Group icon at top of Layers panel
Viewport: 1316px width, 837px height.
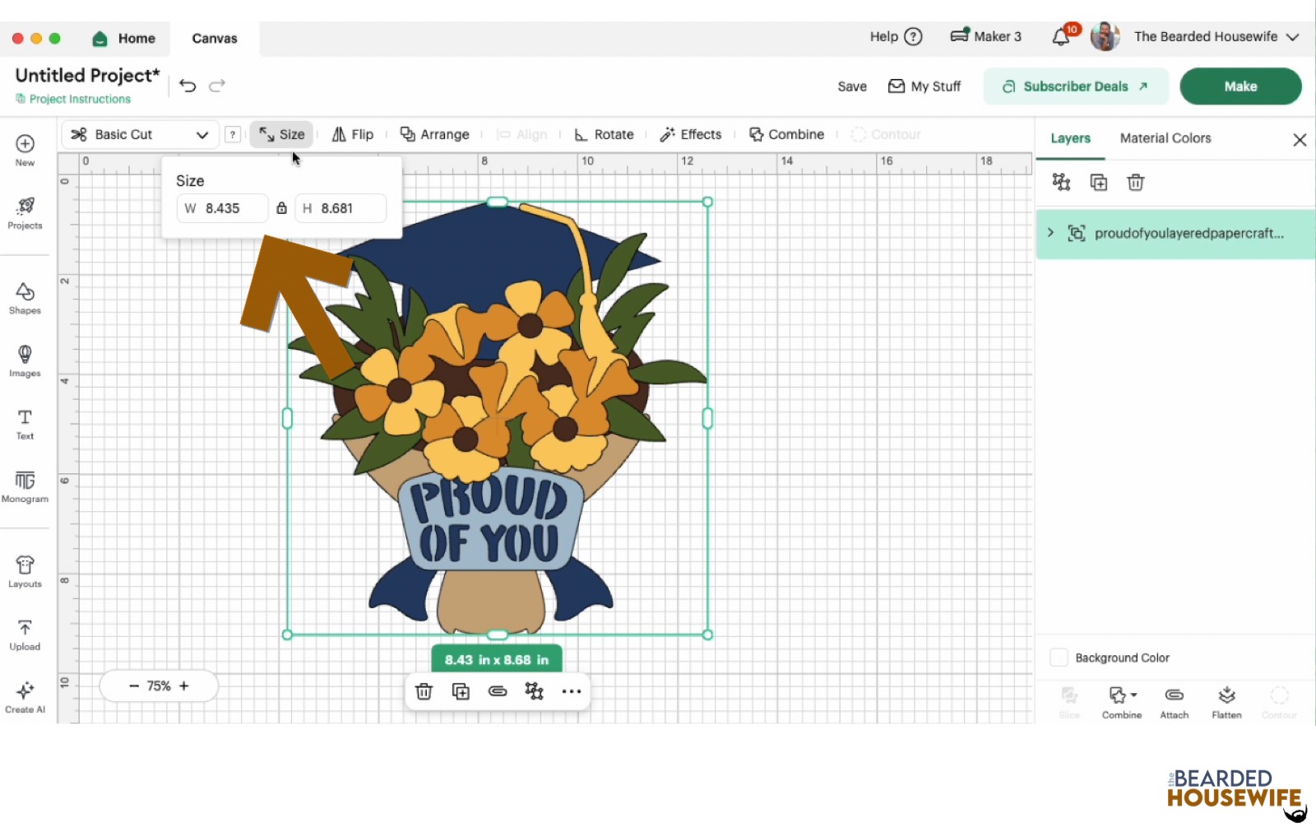[x=1062, y=182]
